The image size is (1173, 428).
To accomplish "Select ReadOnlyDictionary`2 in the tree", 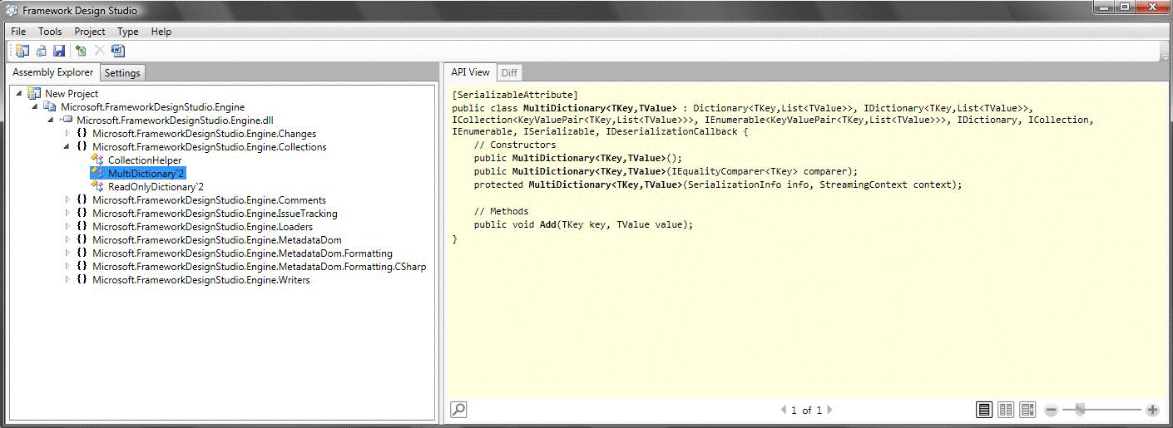I will coord(156,187).
